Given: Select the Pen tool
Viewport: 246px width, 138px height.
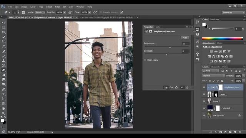Looking at the screenshot, I should click(x=3, y=89).
